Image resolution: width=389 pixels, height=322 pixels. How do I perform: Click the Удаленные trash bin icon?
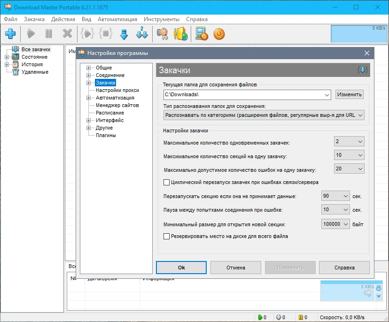pos(16,72)
